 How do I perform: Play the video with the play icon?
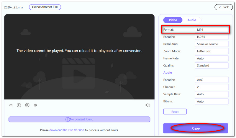[19, 105]
